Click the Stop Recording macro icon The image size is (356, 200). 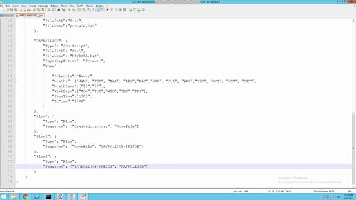pyautogui.click(x=112, y=10)
